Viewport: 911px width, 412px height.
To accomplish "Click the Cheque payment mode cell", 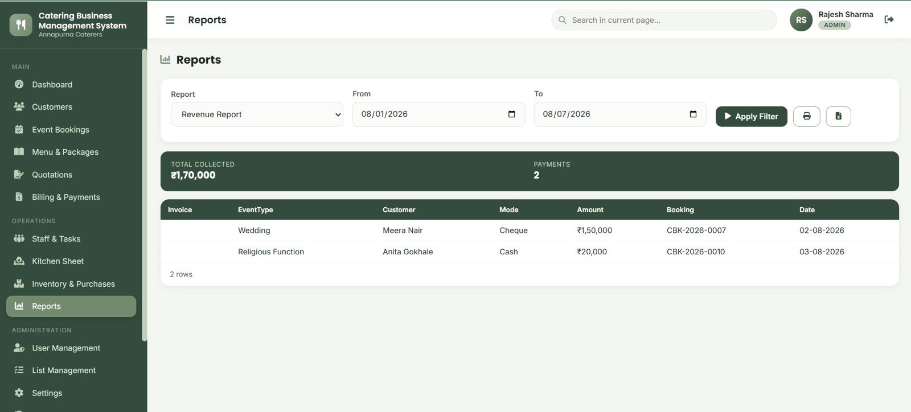I will point(514,230).
